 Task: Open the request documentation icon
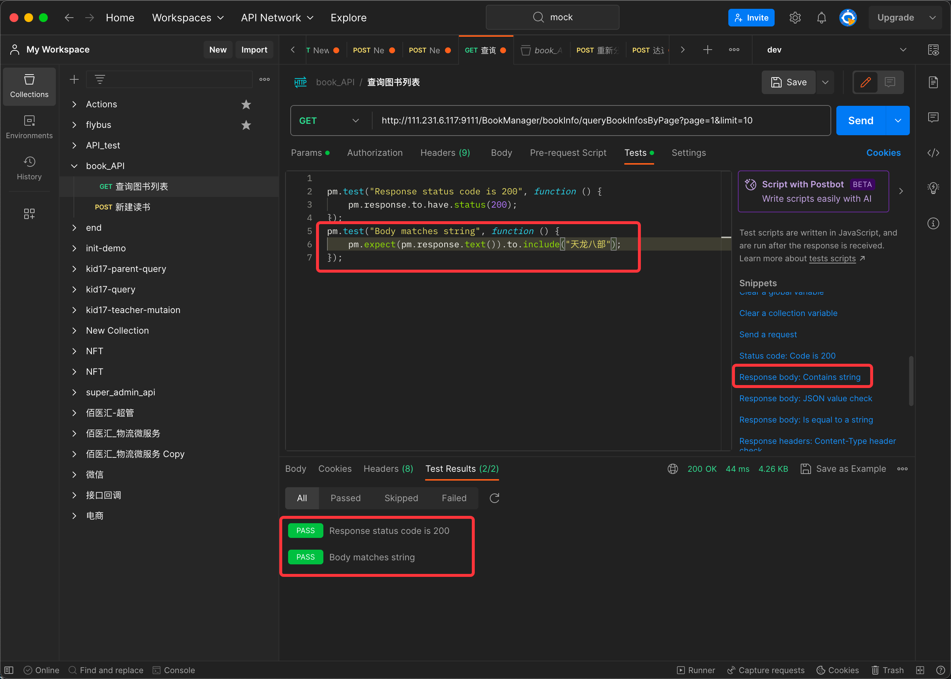point(933,82)
